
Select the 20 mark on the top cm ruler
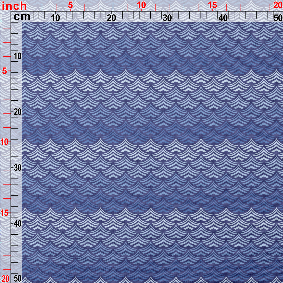[111, 18]
